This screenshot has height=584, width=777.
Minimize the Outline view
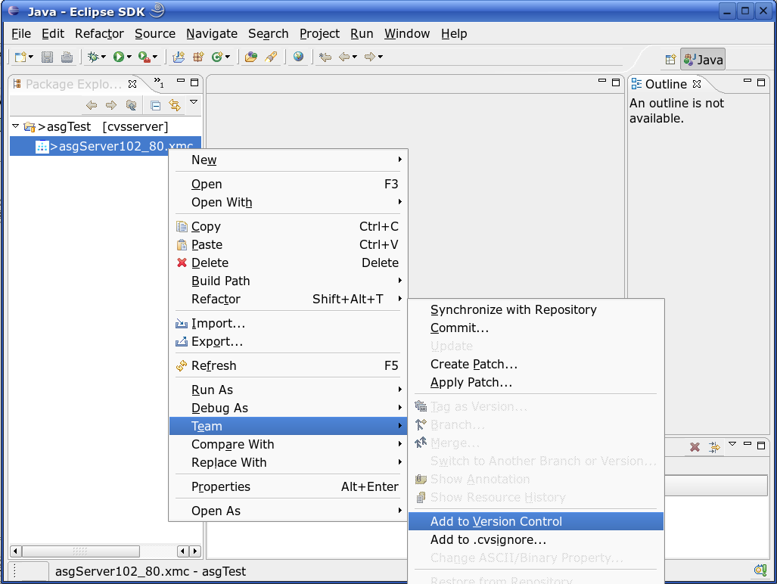point(747,81)
